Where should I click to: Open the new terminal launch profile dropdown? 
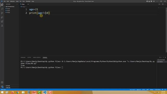[x=161, y=57]
